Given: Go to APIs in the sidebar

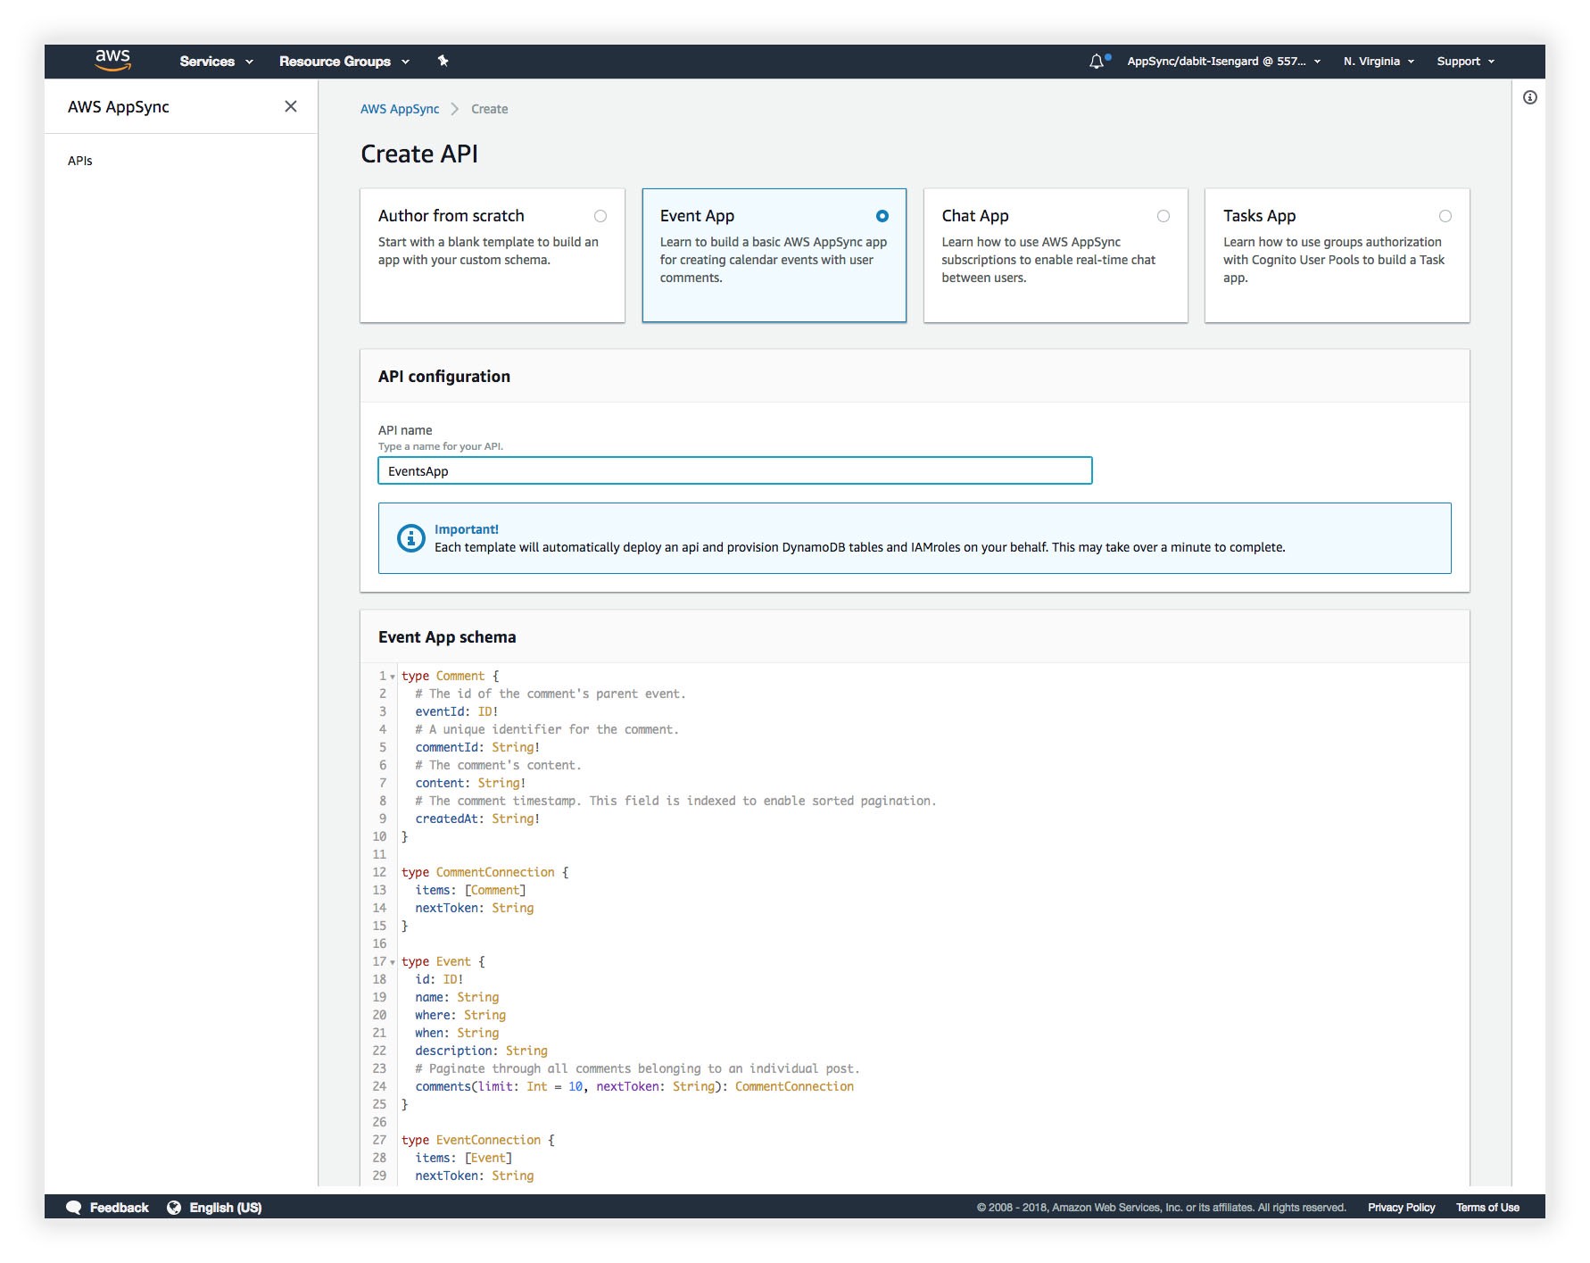Looking at the screenshot, I should [80, 161].
